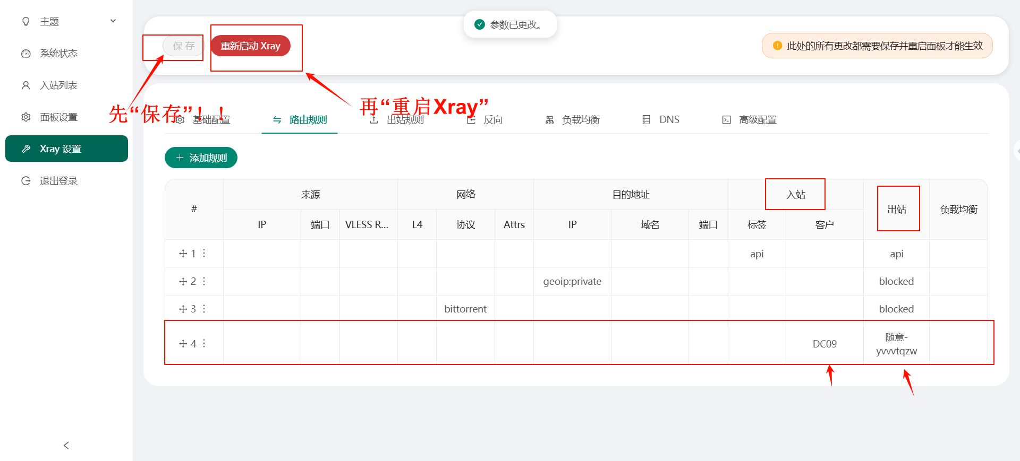
Task: Click the orange save-and-restart warning banner
Action: [x=877, y=46]
